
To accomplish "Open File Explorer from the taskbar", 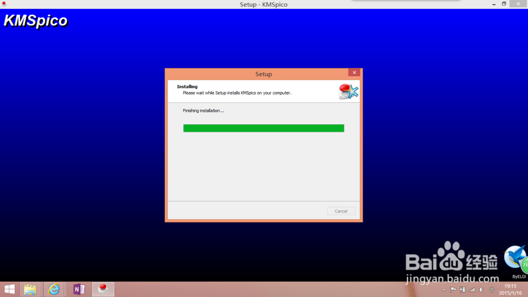I will click(x=30, y=289).
